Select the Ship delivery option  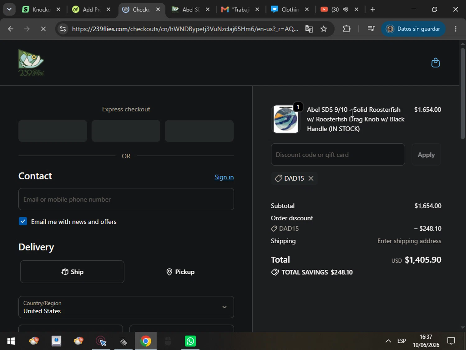tap(72, 272)
